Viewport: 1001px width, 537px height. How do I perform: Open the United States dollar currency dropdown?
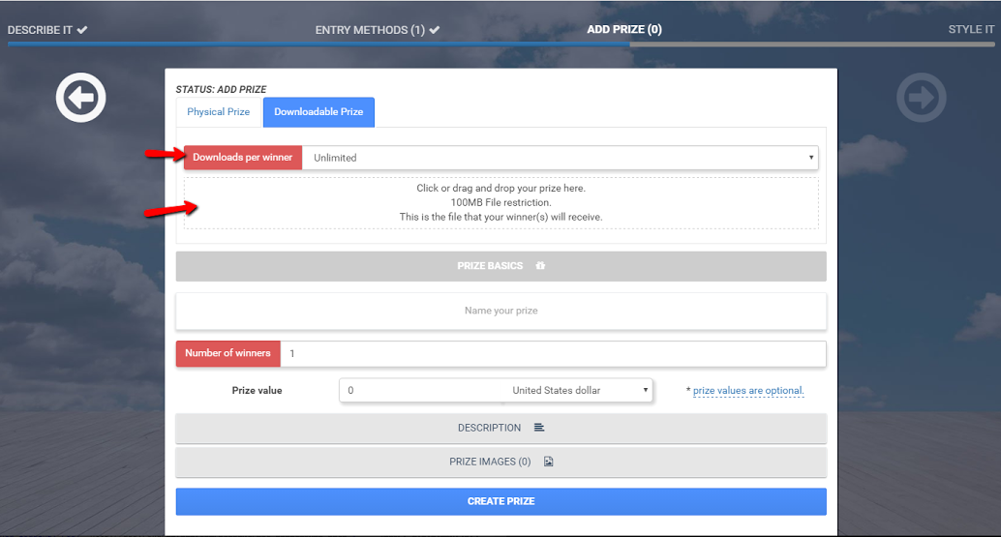tap(579, 390)
